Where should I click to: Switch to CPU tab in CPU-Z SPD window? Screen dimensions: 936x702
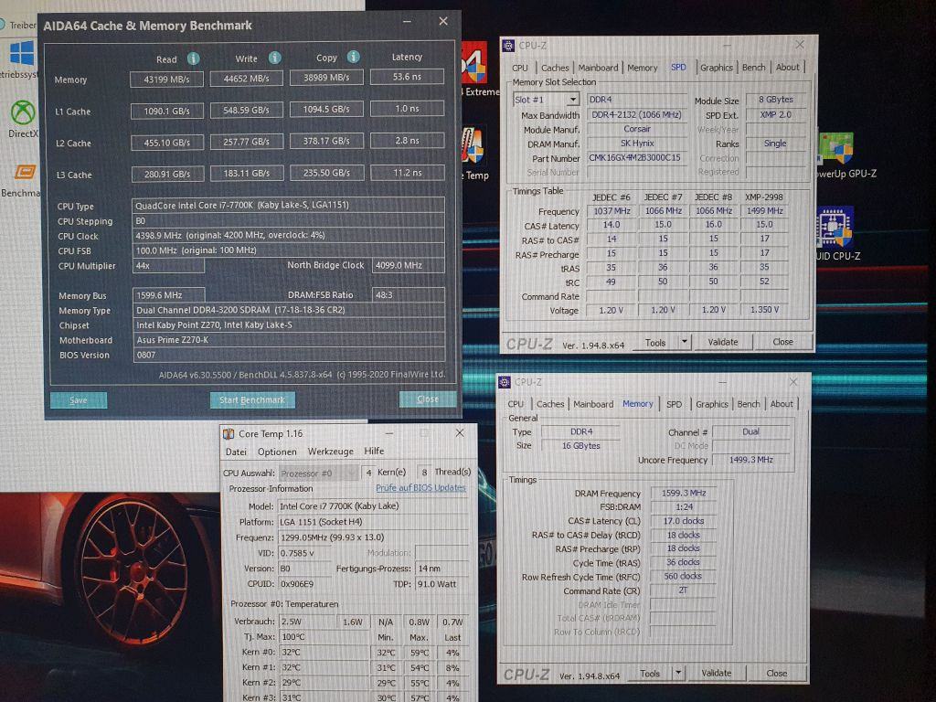(520, 68)
